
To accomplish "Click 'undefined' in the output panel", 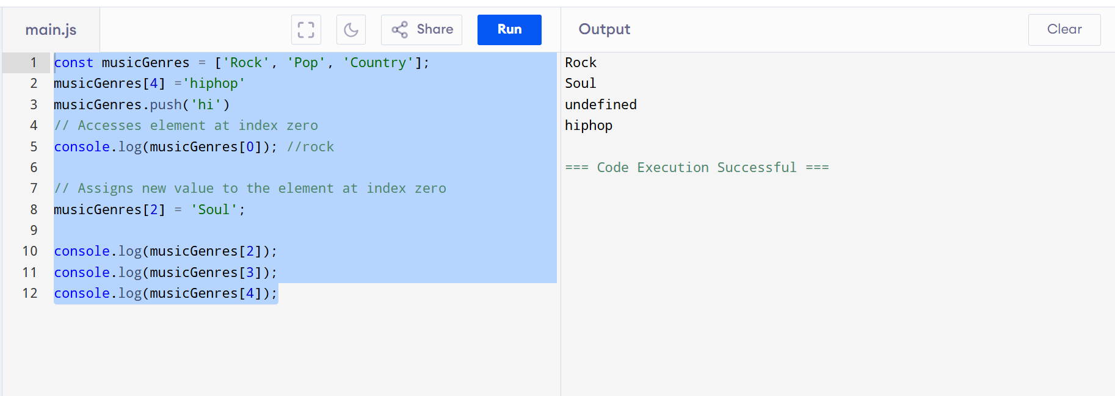I will click(x=600, y=105).
